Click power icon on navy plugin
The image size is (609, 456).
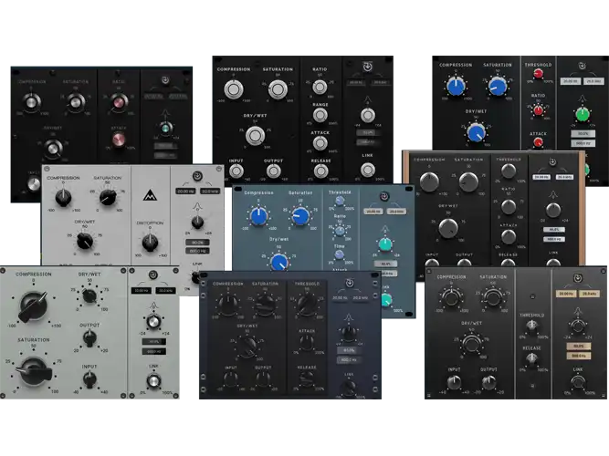[350, 283]
